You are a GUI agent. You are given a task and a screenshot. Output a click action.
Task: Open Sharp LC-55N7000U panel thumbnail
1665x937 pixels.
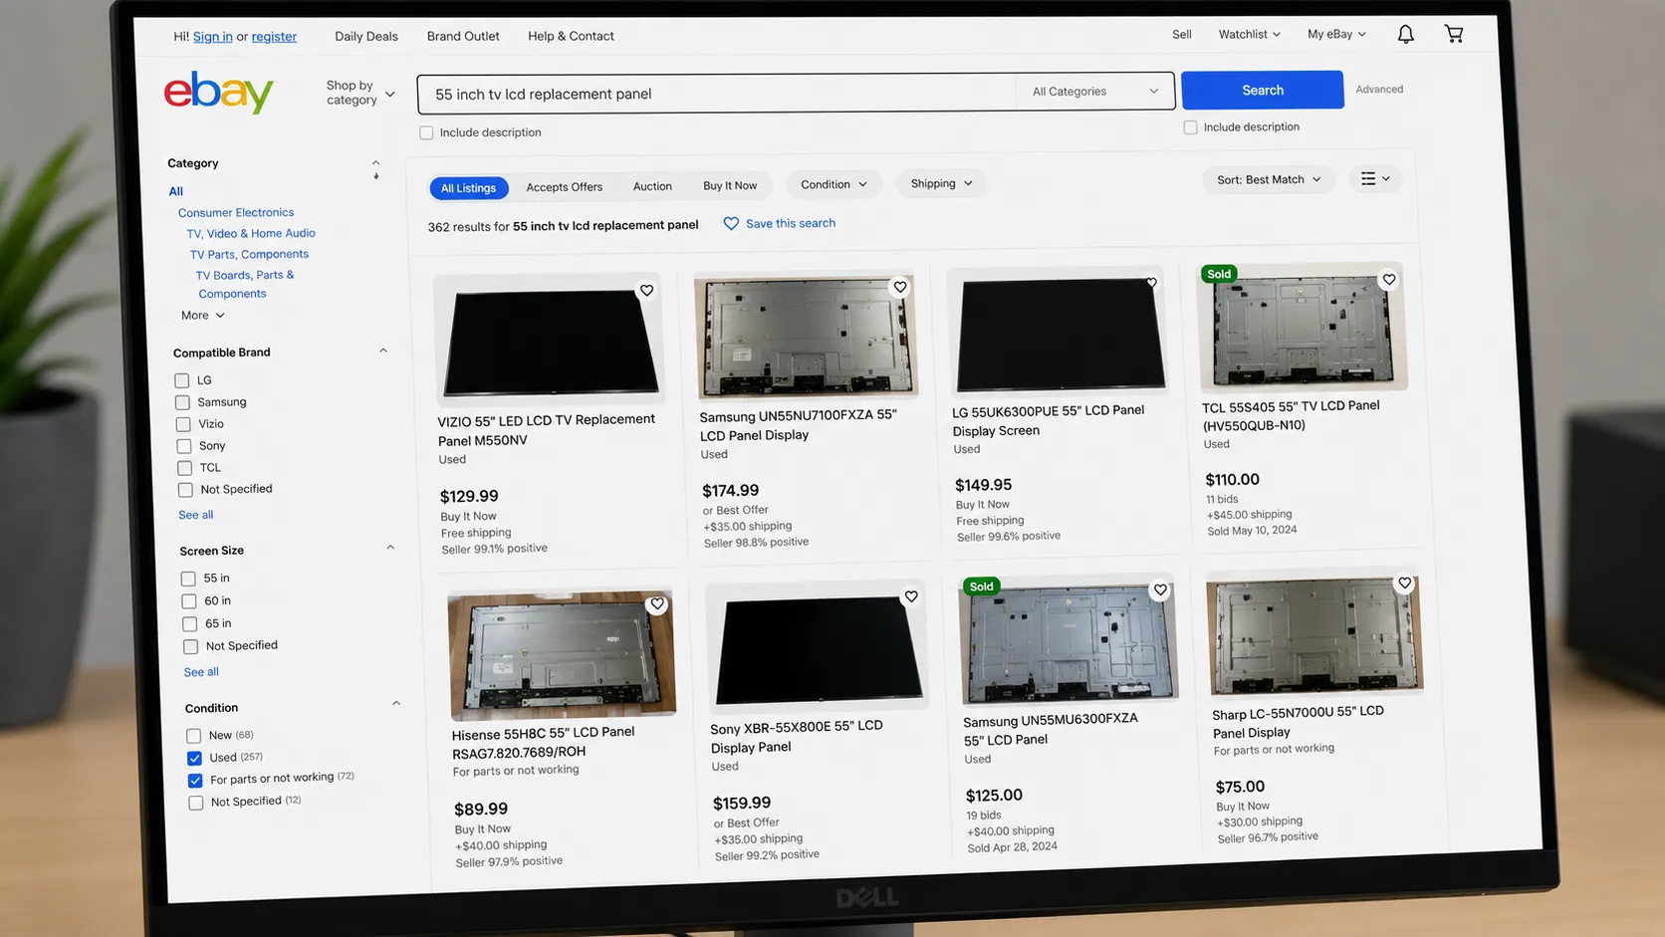1314,635
